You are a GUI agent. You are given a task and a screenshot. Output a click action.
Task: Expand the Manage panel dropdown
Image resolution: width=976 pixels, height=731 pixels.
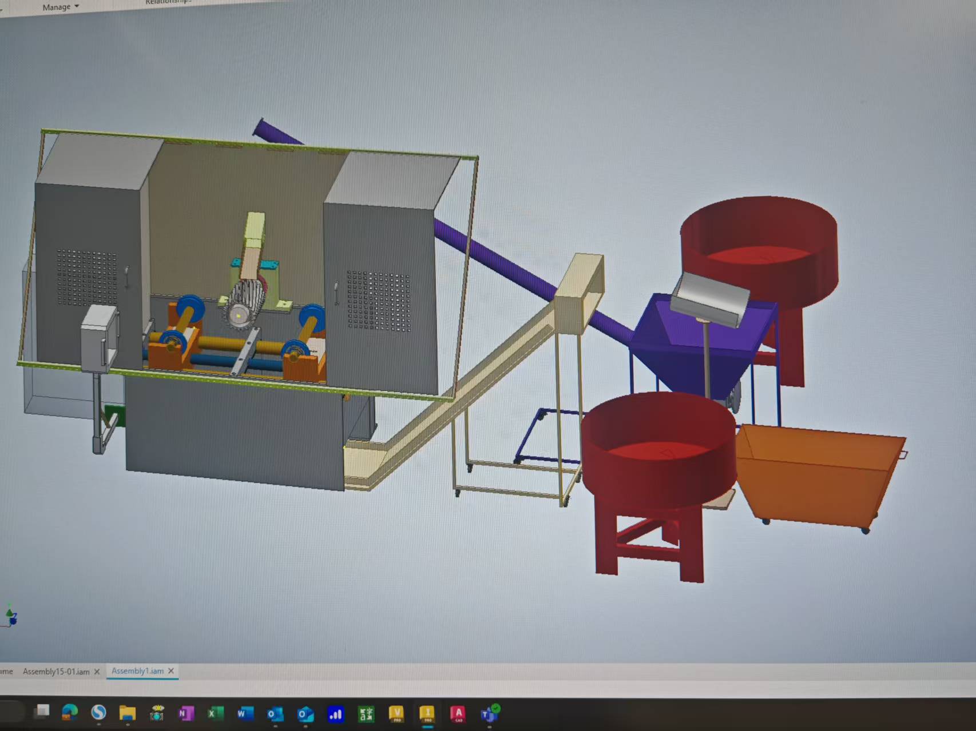(61, 7)
